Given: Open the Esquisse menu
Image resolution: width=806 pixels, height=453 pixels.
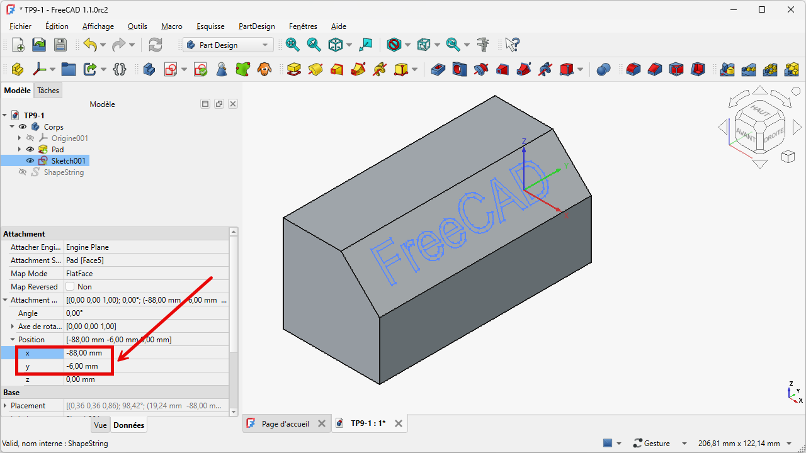Looking at the screenshot, I should [210, 26].
